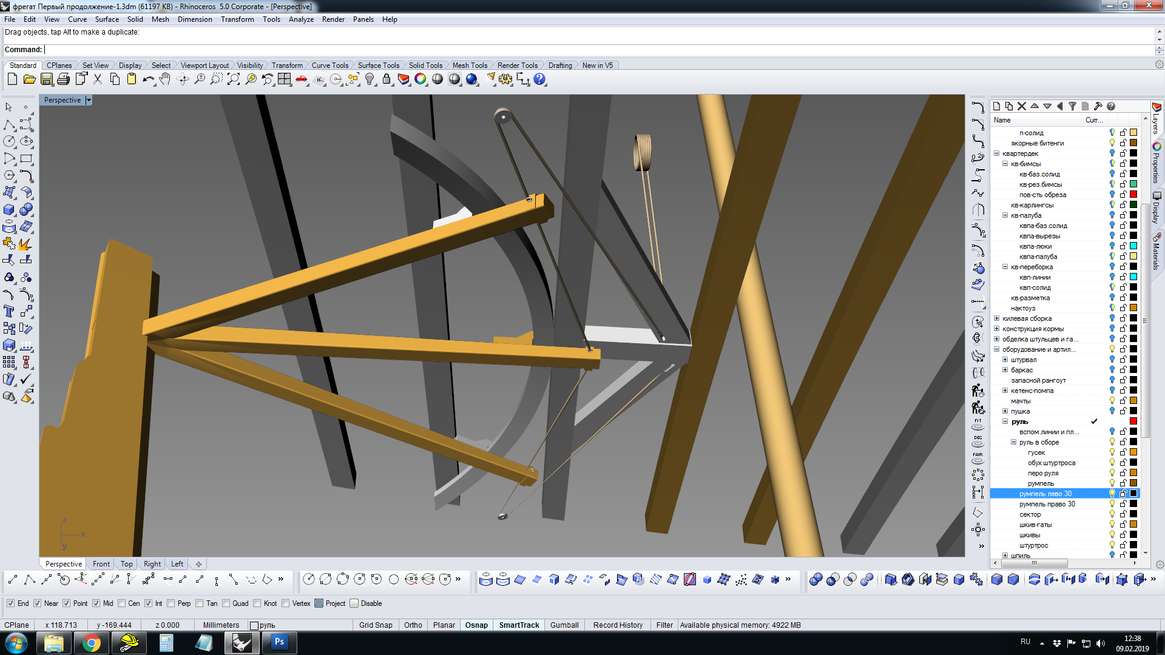Switch to the Front viewport tab

tap(101, 564)
